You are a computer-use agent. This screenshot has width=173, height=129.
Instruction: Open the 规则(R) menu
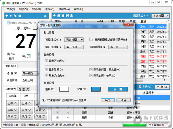point(37,9)
